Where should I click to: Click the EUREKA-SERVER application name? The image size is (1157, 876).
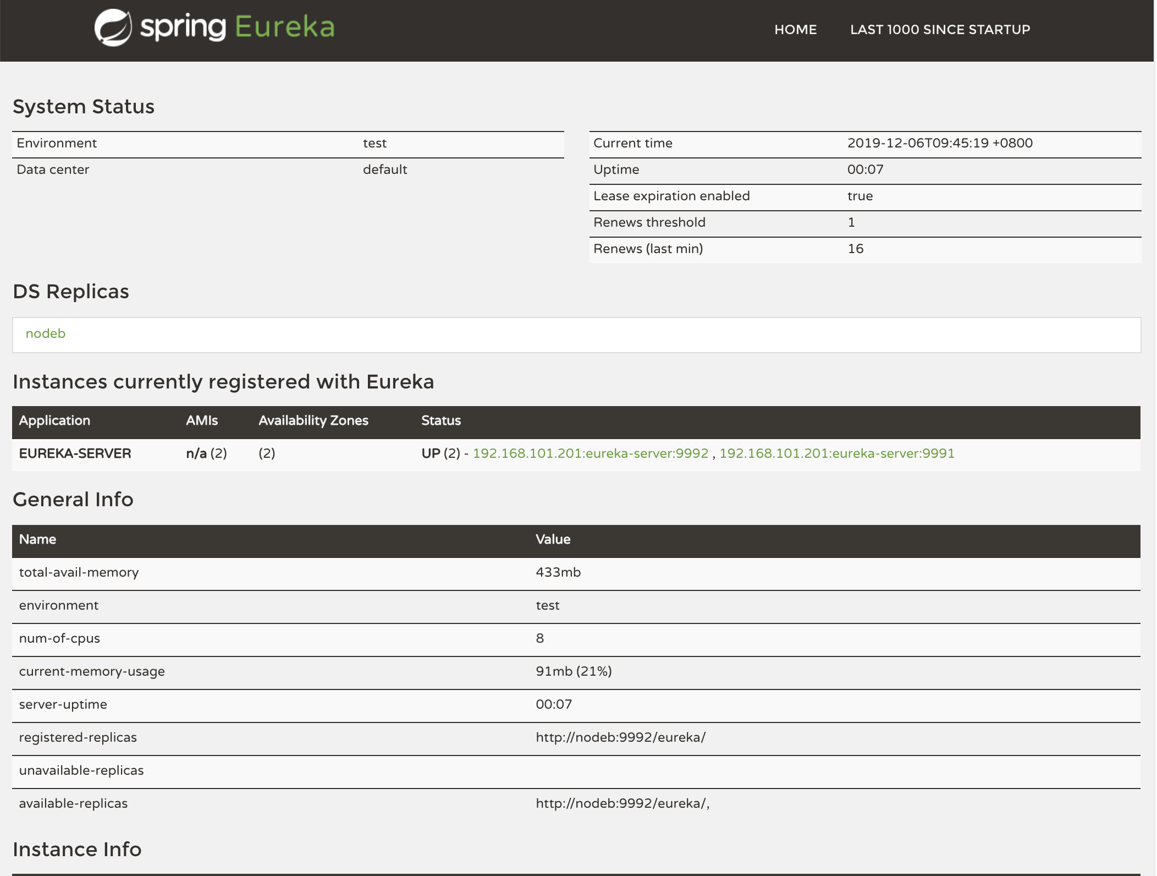(75, 453)
